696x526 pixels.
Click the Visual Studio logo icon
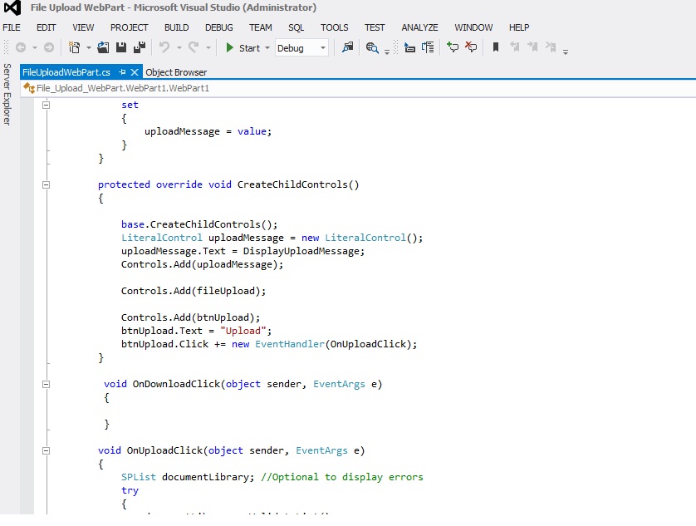pos(12,8)
